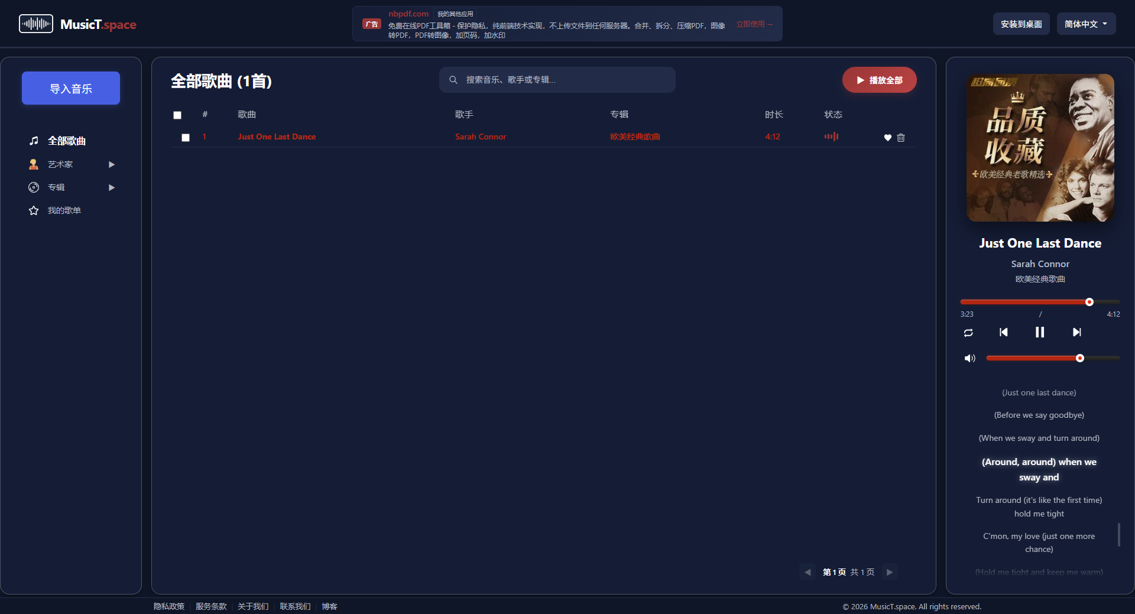Viewport: 1135px width, 614px height.
Task: Open the 简体中文 language dropdown
Action: 1085,24
